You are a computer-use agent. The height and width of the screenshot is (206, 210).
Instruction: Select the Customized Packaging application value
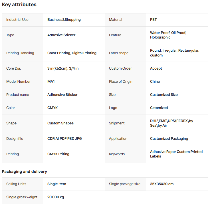(x=169, y=139)
